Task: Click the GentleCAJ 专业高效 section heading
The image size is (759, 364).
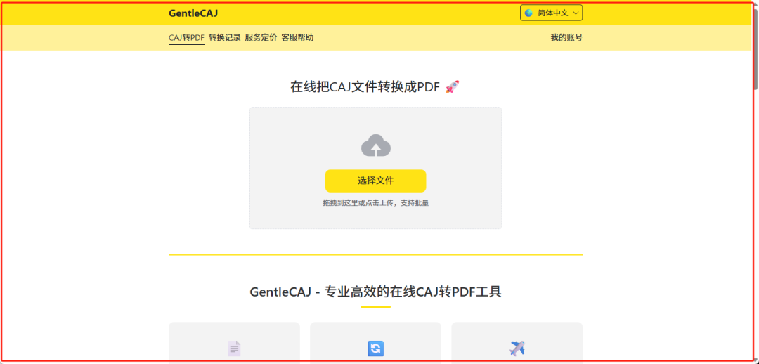Action: coord(375,292)
